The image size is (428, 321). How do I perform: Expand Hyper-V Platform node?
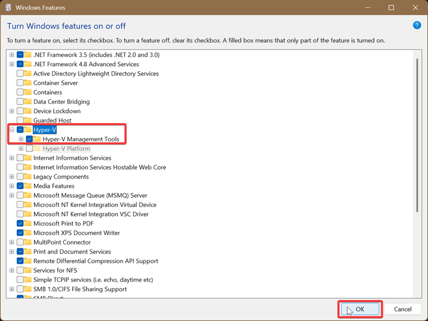pyautogui.click(x=21, y=149)
